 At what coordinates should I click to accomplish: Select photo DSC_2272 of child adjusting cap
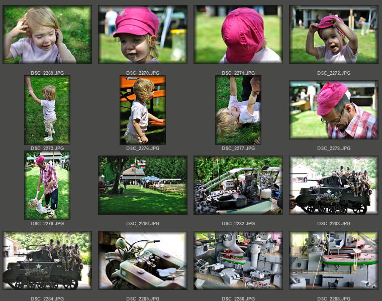click(x=334, y=35)
